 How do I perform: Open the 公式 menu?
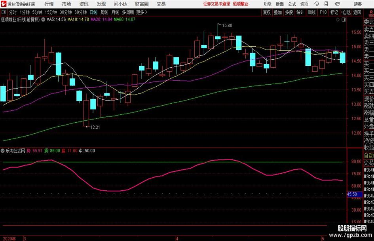(x=292, y=4)
